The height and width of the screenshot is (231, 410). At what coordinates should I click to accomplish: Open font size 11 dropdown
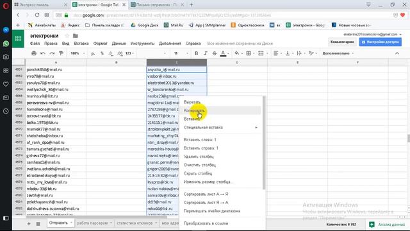point(181,53)
